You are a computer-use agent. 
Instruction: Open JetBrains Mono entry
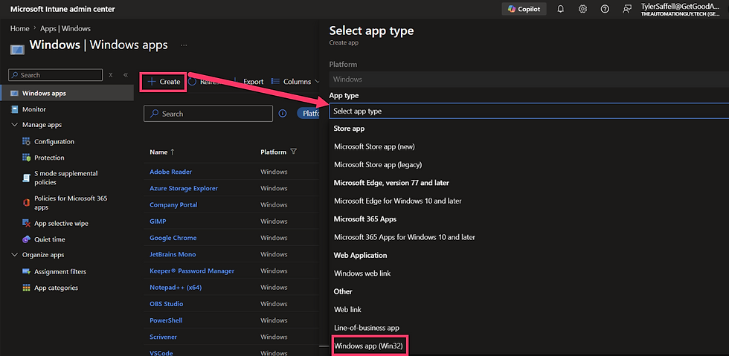[173, 254]
